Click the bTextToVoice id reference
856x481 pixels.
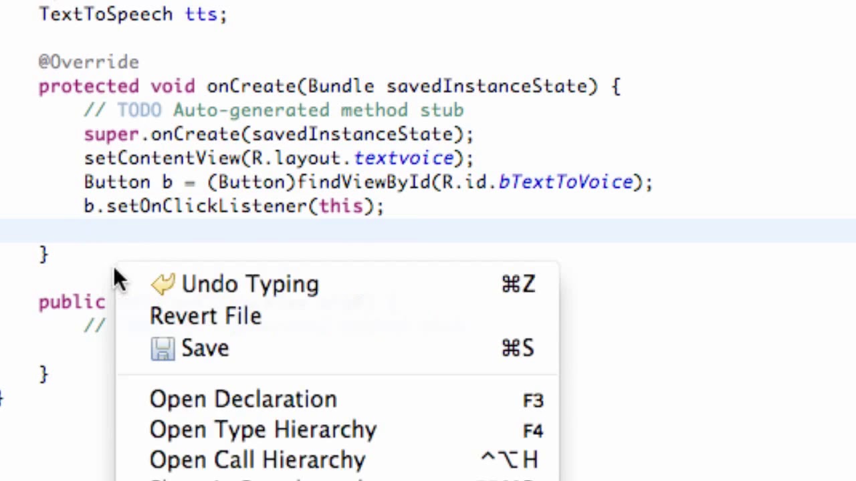[x=565, y=182]
